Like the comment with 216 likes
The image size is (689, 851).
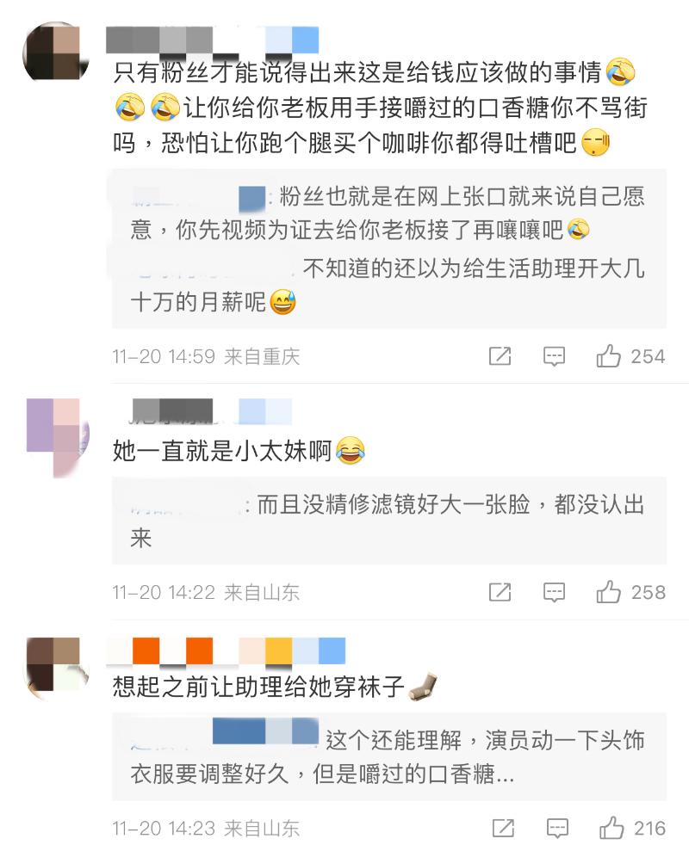coord(632,829)
